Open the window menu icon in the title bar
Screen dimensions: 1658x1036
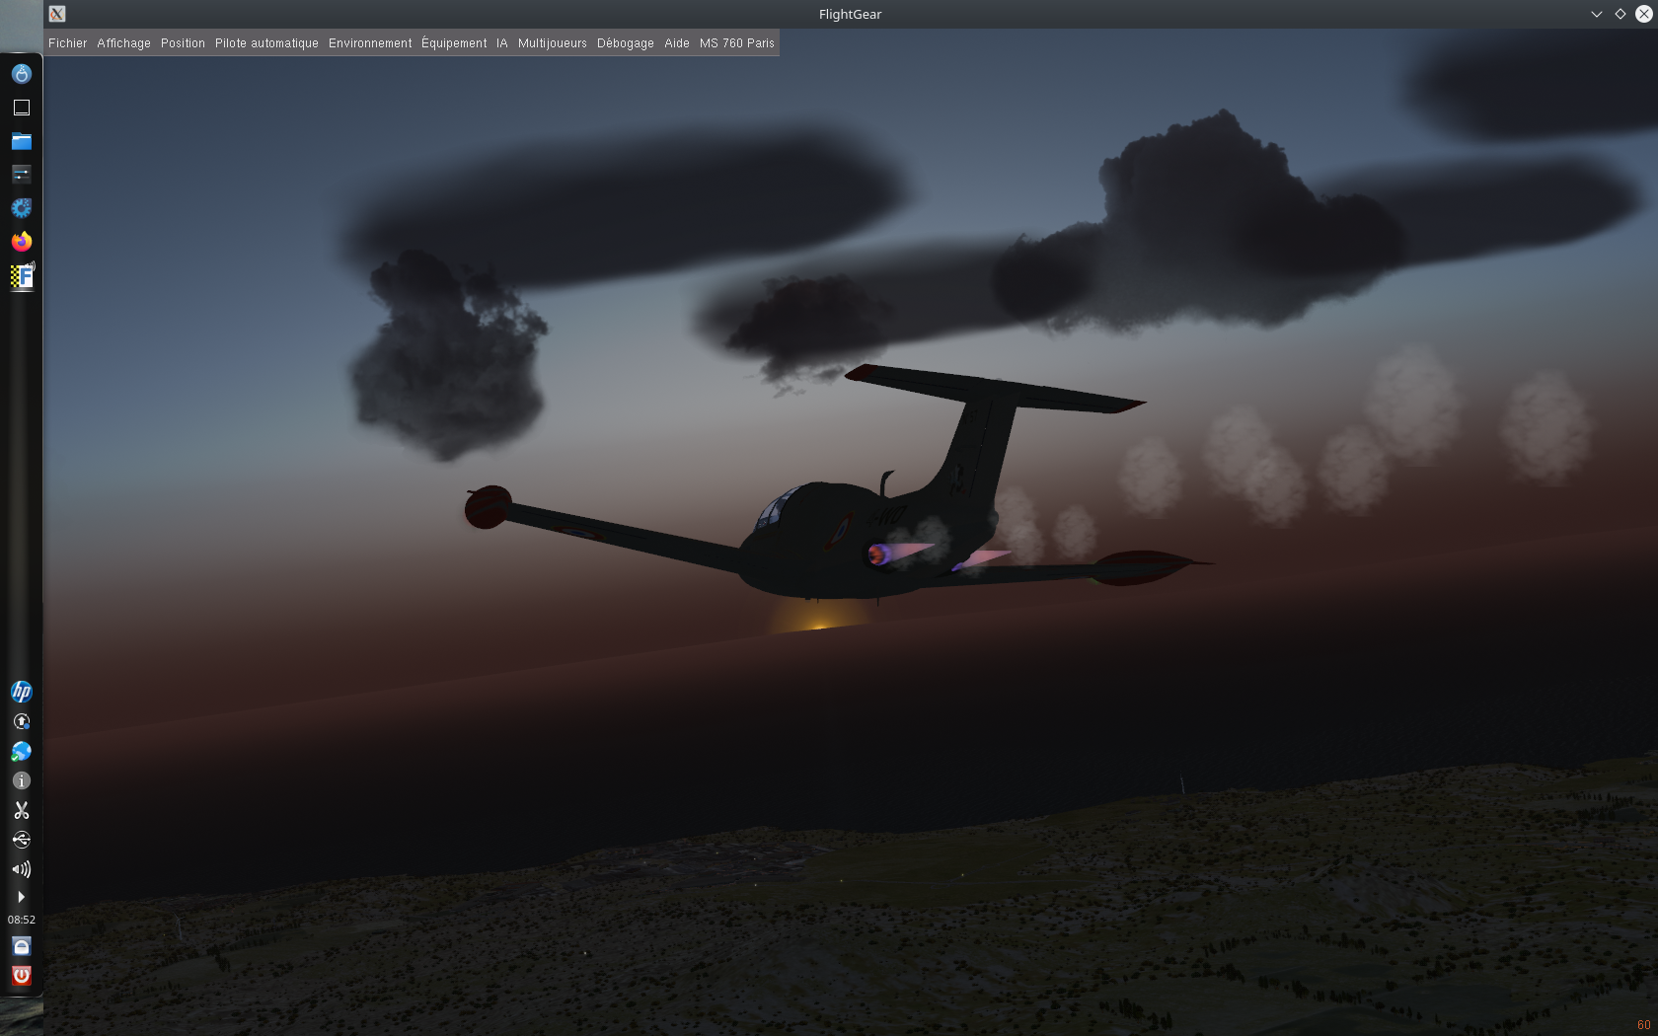pos(57,14)
